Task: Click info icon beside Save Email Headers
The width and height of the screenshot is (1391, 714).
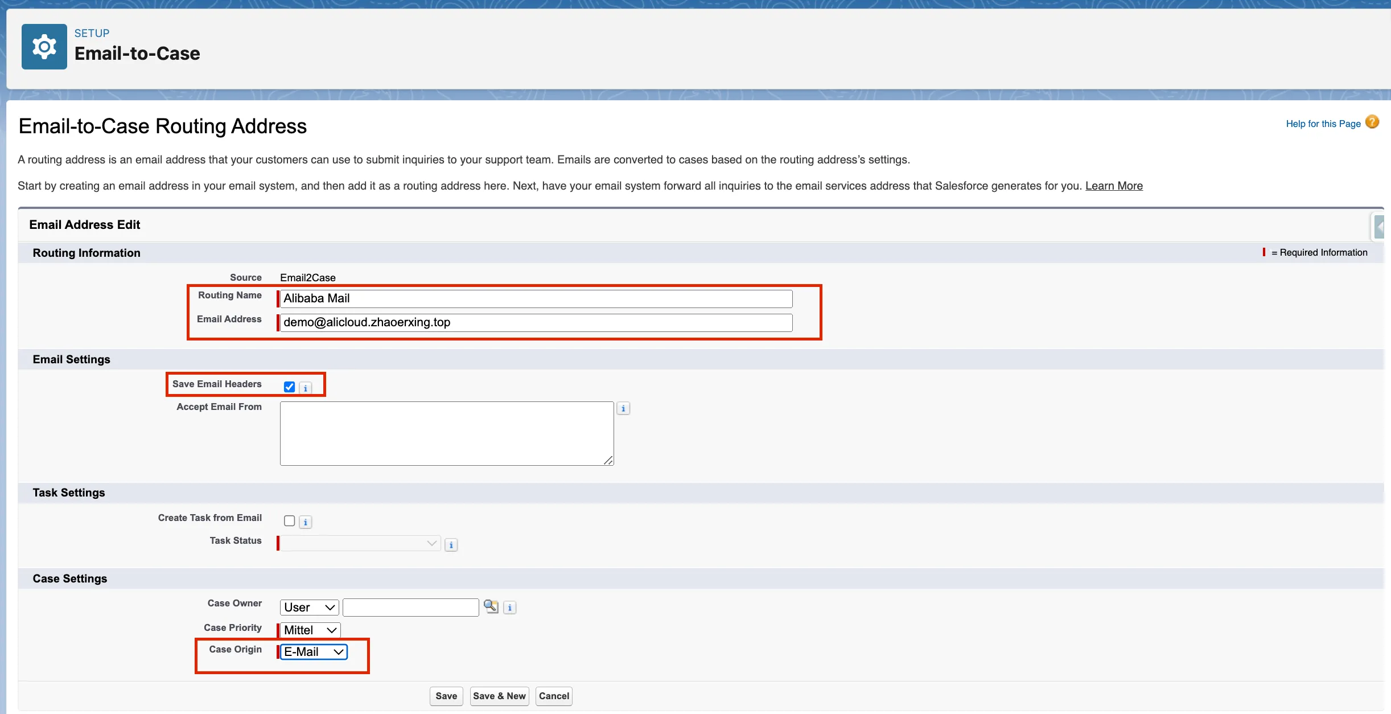Action: coord(306,388)
